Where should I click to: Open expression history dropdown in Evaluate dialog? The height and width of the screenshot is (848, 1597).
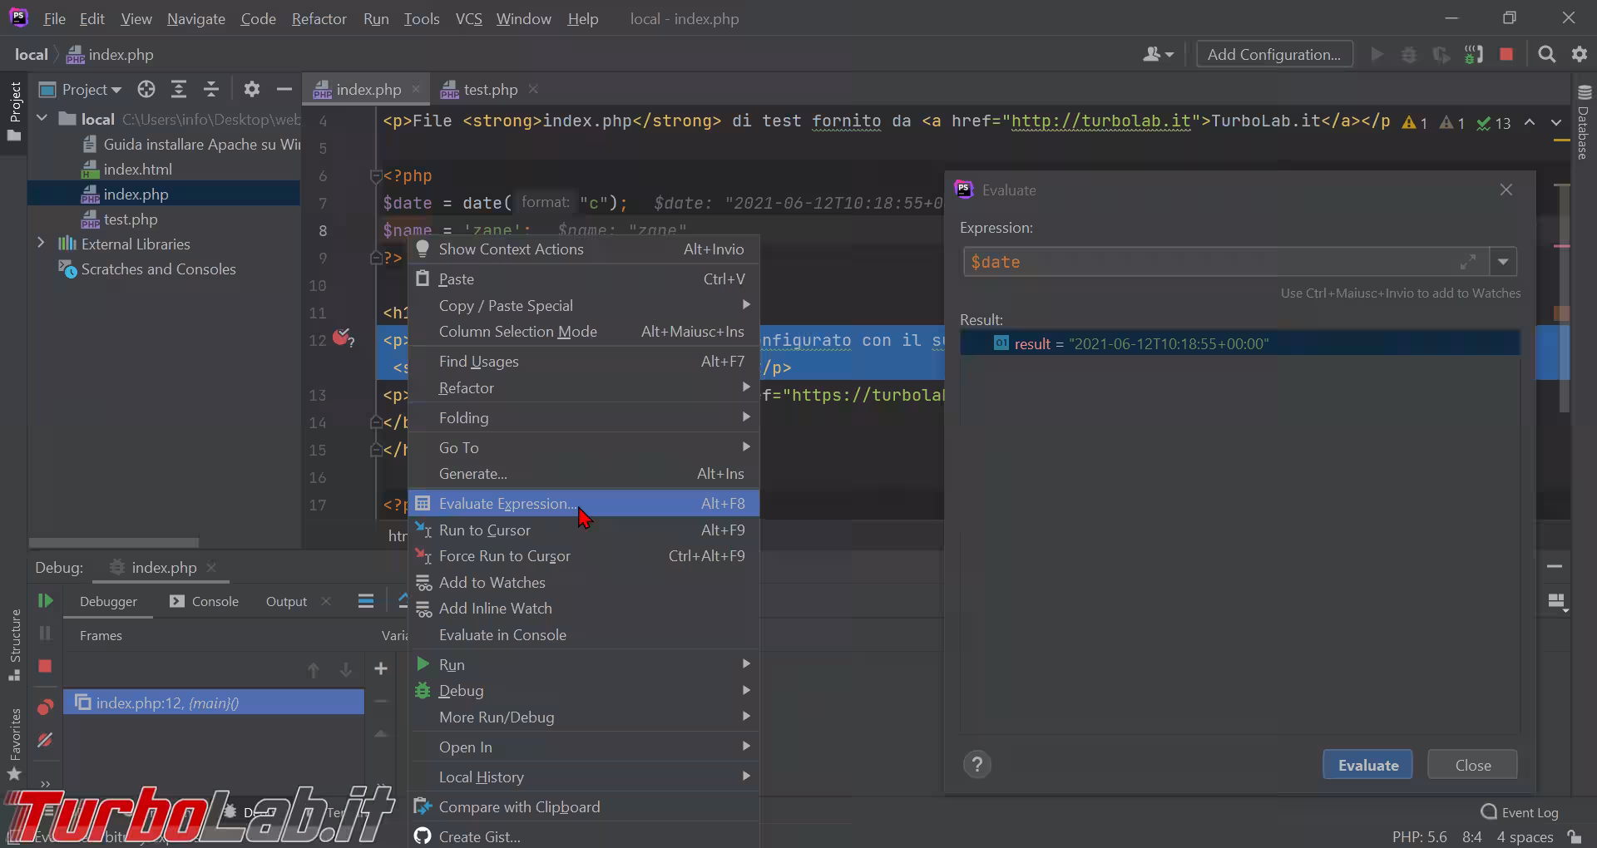point(1503,262)
